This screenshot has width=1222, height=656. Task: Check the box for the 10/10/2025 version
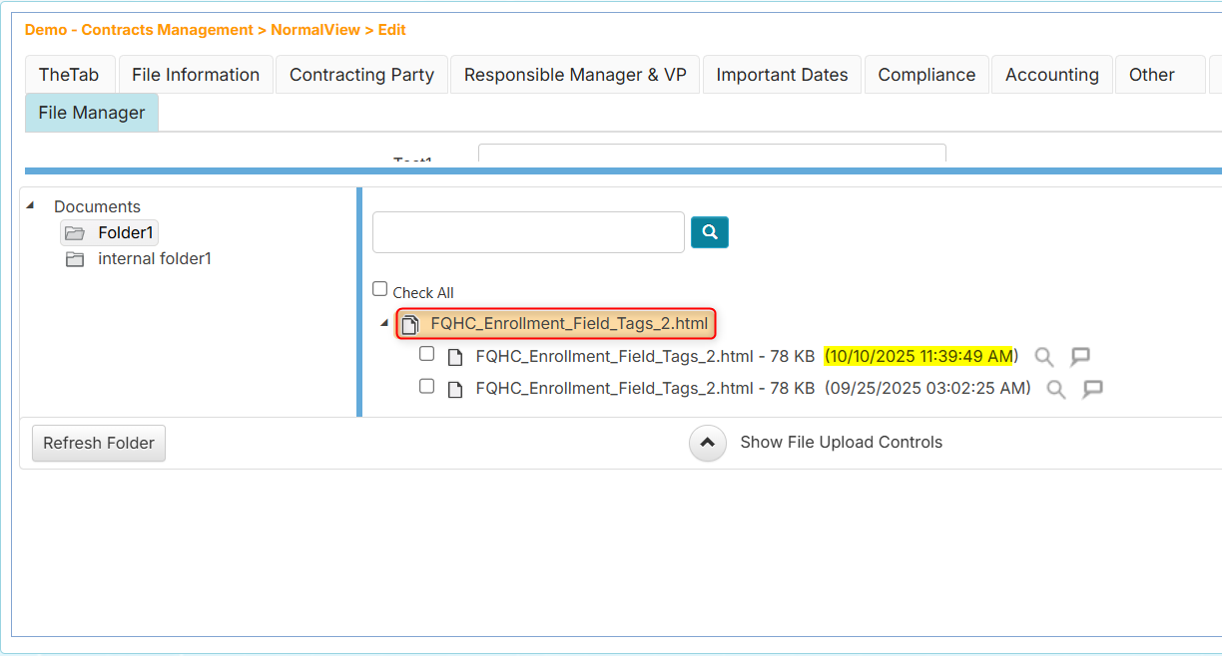pyautogui.click(x=426, y=353)
